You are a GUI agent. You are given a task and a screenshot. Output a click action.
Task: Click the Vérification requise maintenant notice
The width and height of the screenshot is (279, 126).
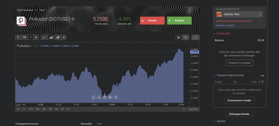234,21
